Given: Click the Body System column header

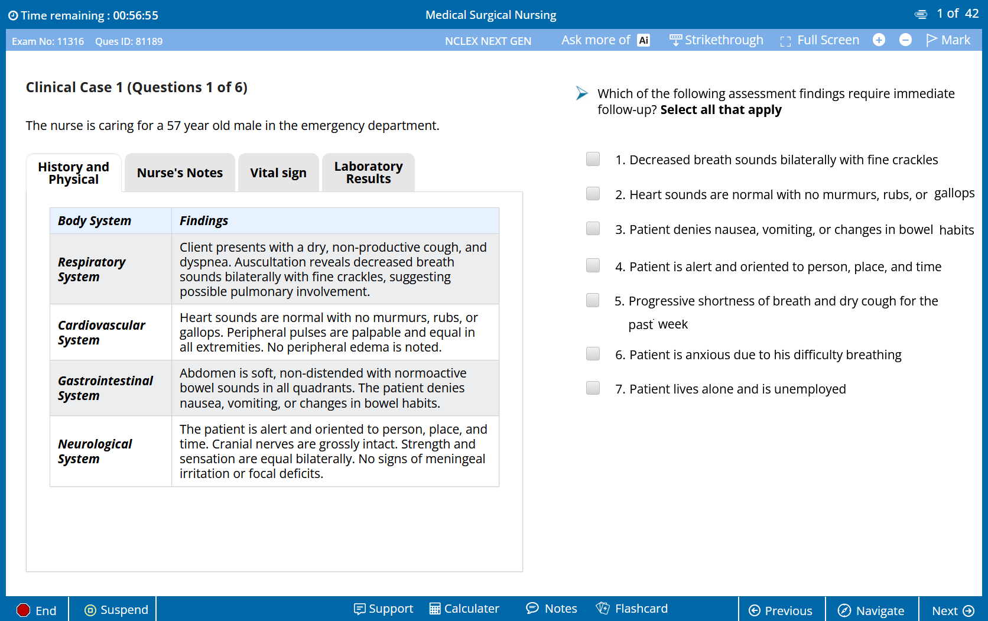Looking at the screenshot, I should pyautogui.click(x=95, y=221).
